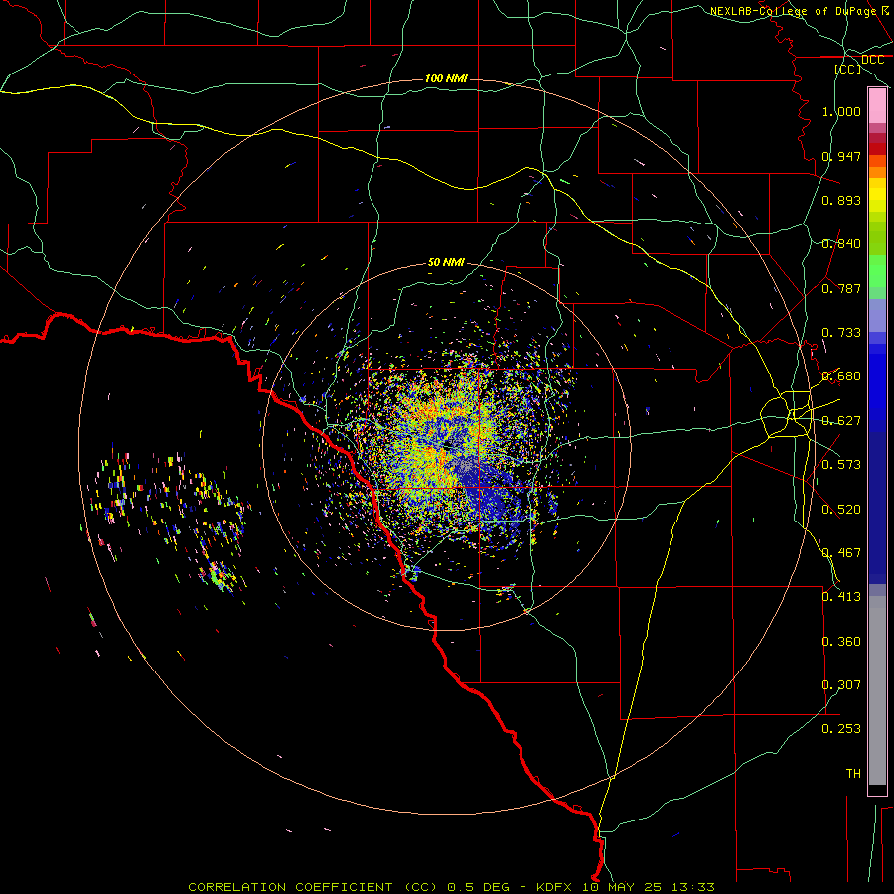The image size is (894, 894).
Task: Click the Correlation Coefficient KDFX caption text
Action: (x=451, y=887)
